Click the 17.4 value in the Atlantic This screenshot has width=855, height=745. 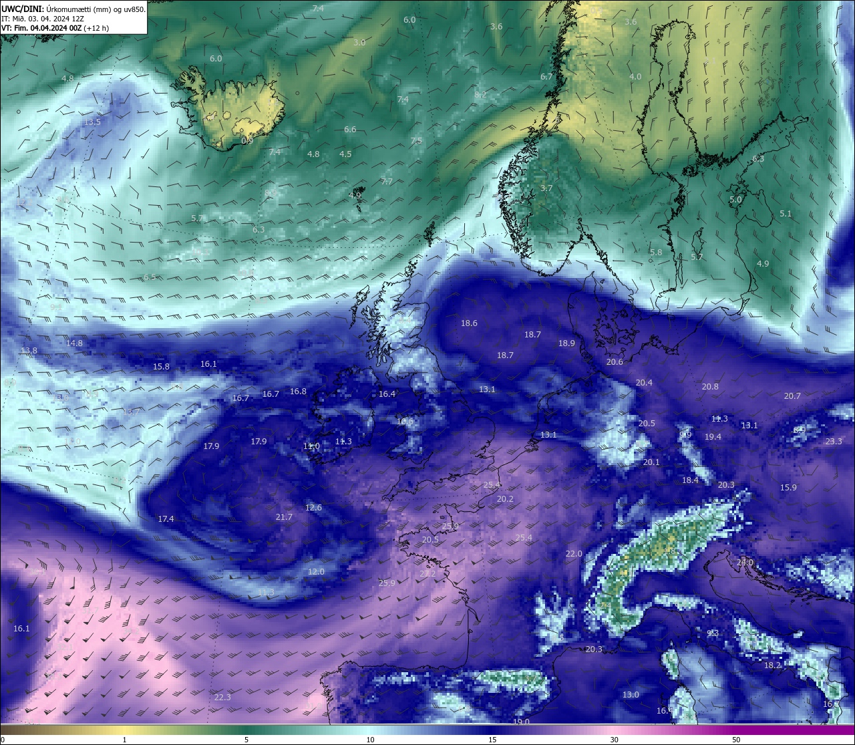166,518
